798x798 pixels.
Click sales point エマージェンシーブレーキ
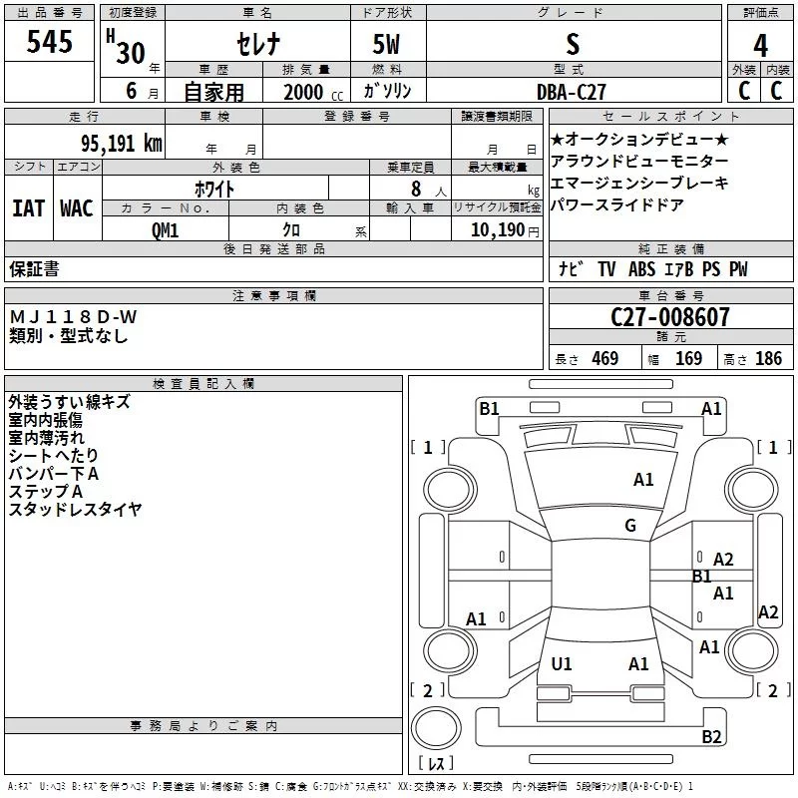point(639,183)
